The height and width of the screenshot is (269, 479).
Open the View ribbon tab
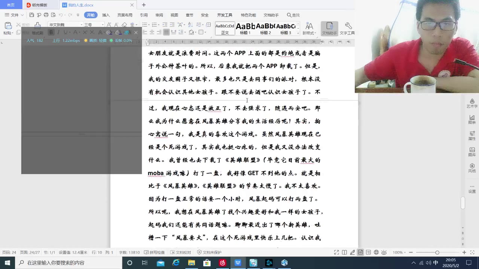click(174, 15)
